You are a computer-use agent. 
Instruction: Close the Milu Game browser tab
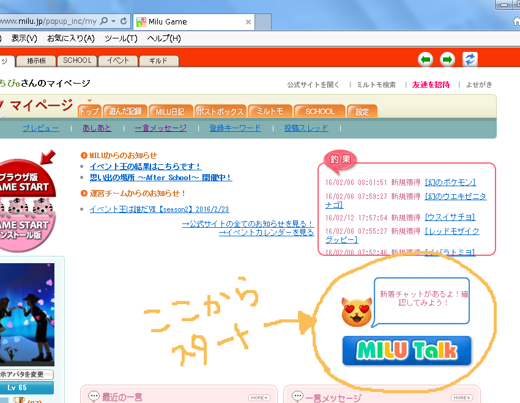coord(248,22)
